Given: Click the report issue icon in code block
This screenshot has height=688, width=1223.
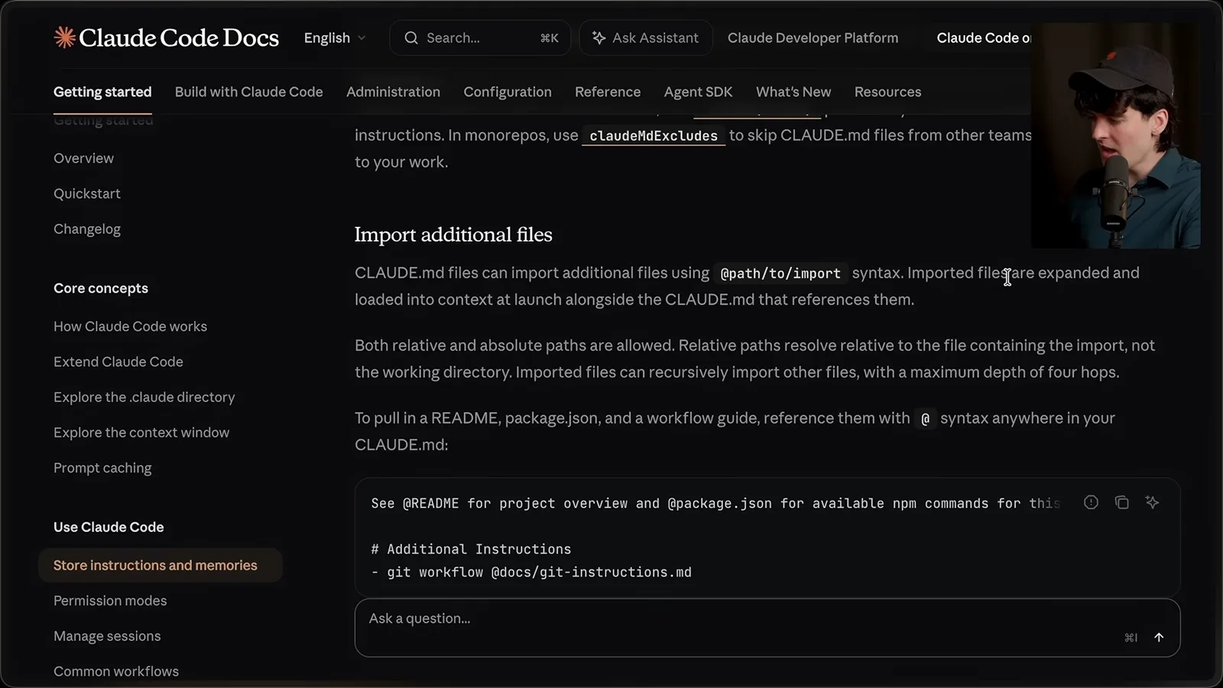Looking at the screenshot, I should click(1091, 502).
